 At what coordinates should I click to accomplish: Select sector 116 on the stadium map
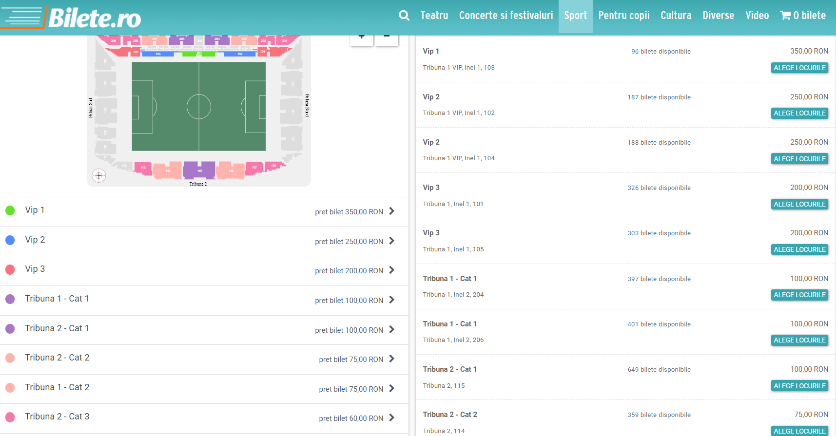[x=231, y=171]
